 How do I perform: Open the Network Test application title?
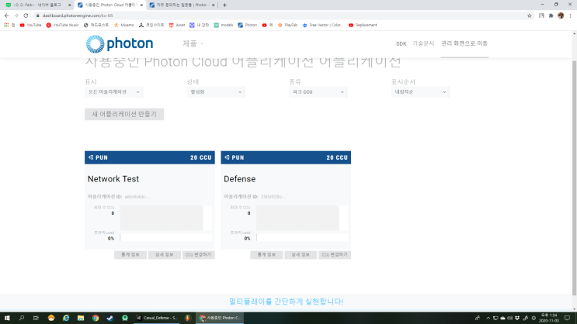tap(113, 179)
